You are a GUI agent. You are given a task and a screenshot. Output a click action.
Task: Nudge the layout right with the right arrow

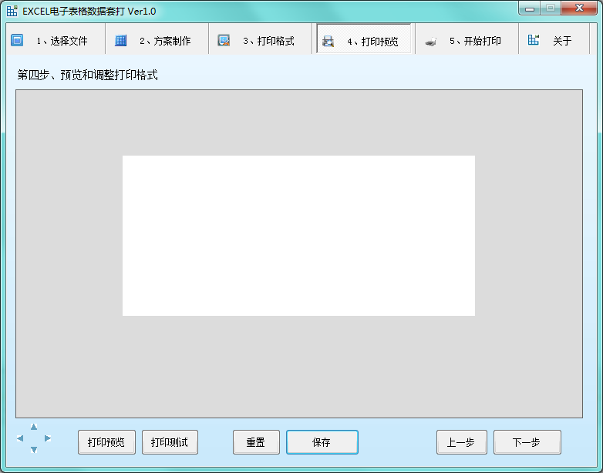[48, 438]
